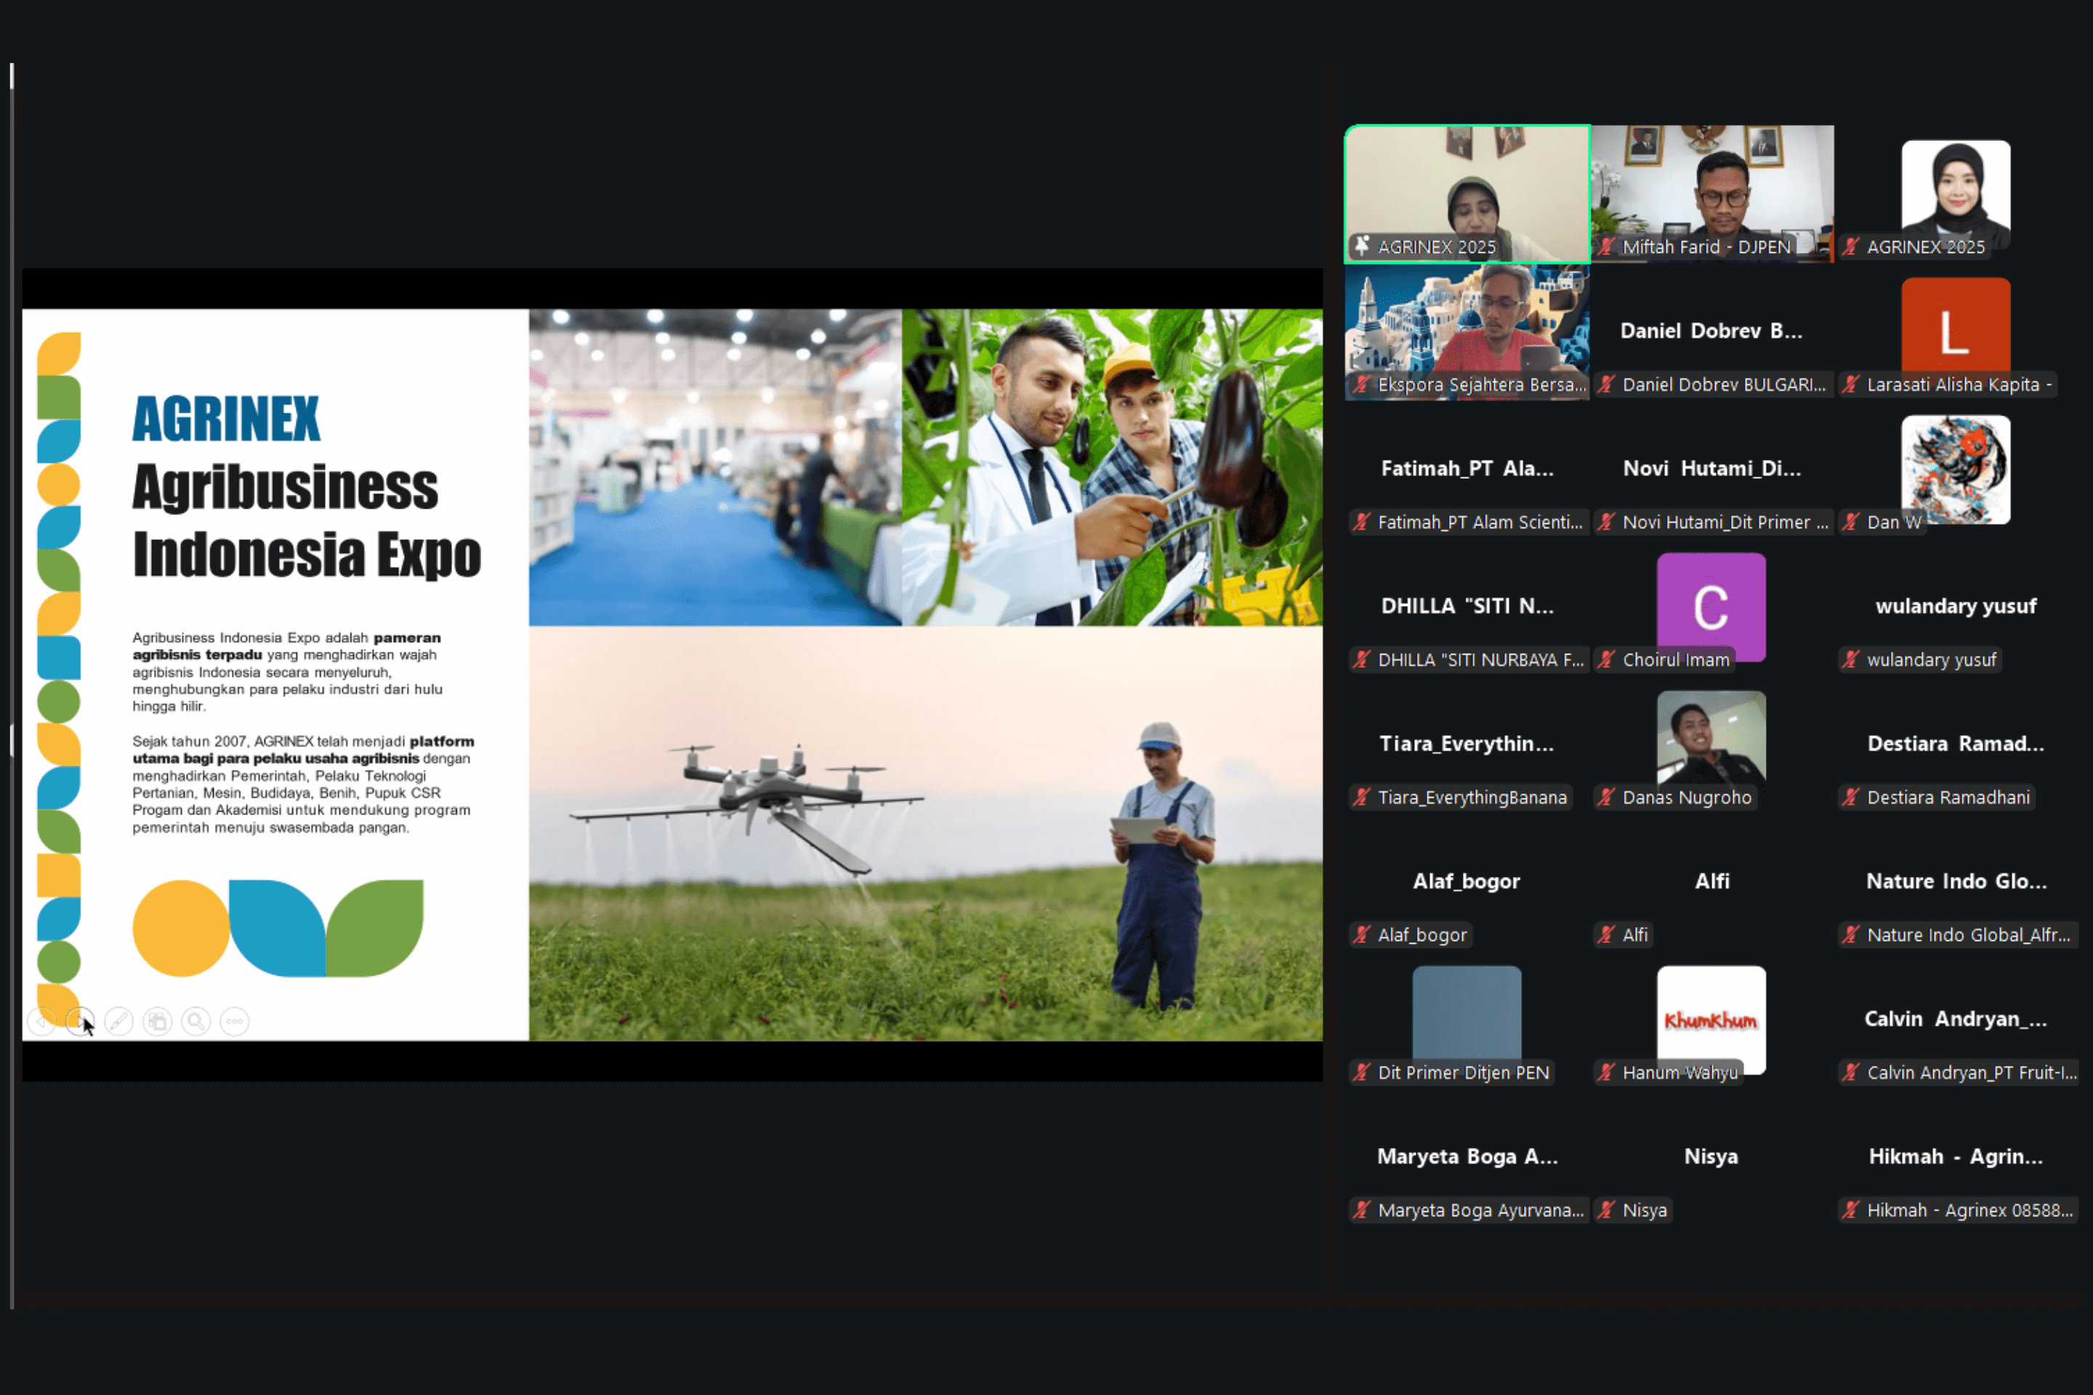2093x1395 pixels.
Task: Click large name text "Novi Hutami_Di..."
Action: coord(1712,469)
